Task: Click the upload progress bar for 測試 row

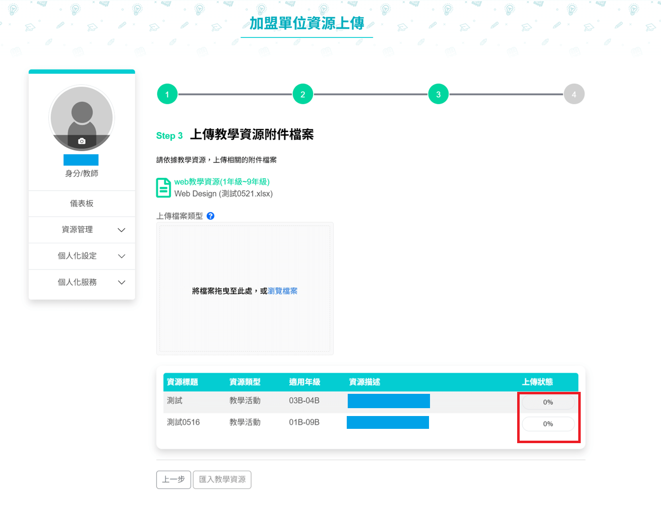Action: 548,402
